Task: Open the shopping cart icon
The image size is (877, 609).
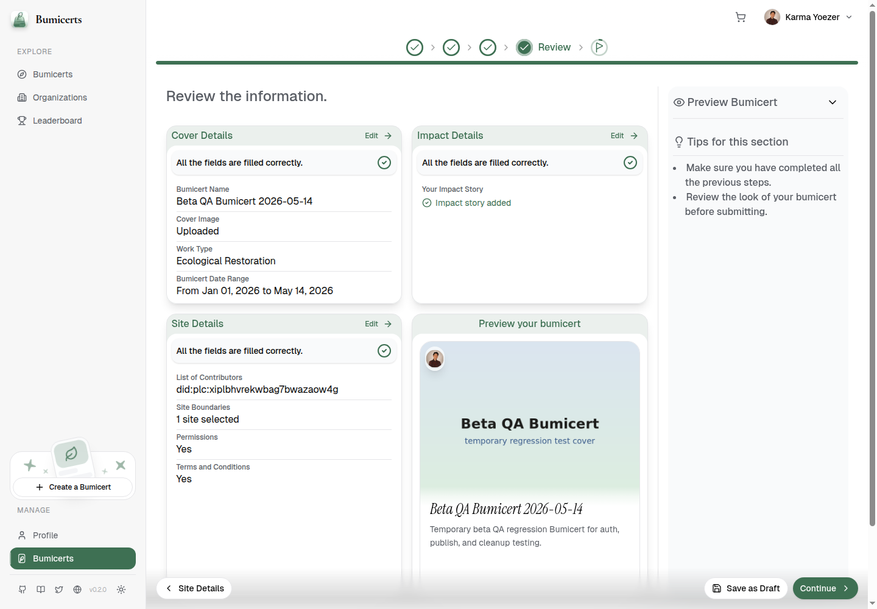Action: (x=741, y=17)
